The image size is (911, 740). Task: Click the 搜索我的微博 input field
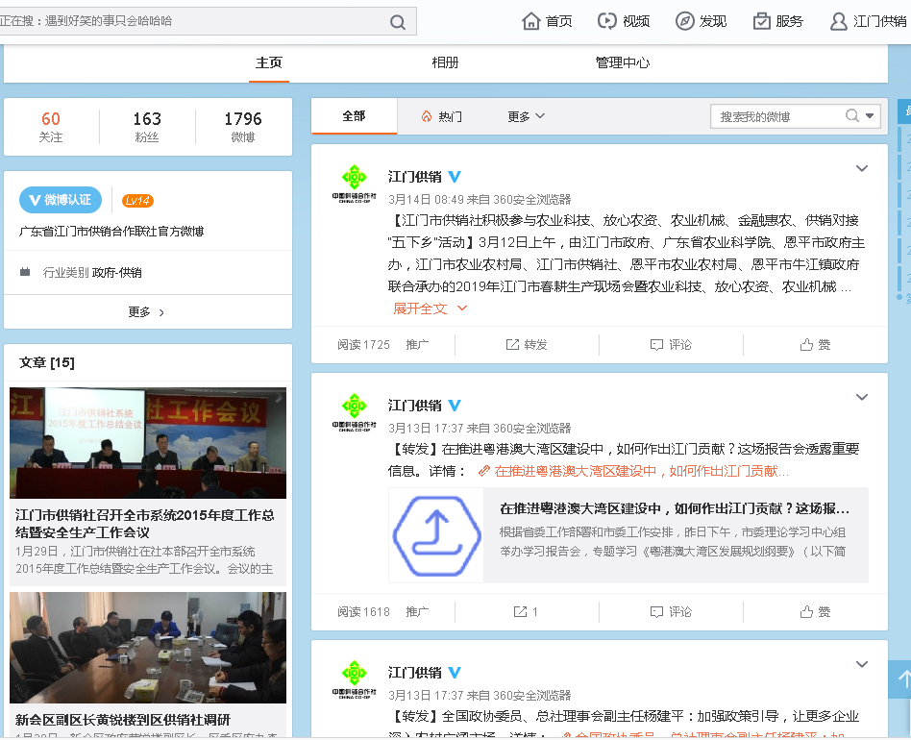point(778,116)
